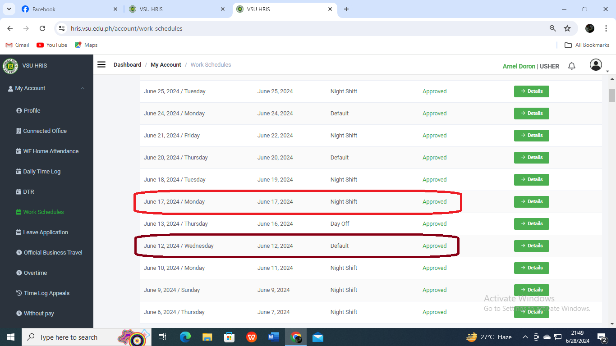Open the YouTube bookmark
Image resolution: width=616 pixels, height=346 pixels.
point(52,45)
